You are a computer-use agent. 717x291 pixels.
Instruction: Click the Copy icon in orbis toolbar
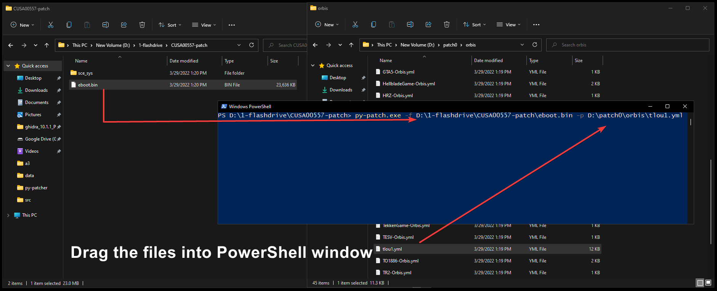(374, 24)
